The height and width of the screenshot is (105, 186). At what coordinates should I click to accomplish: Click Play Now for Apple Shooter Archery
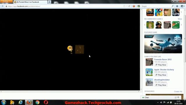[161, 75]
